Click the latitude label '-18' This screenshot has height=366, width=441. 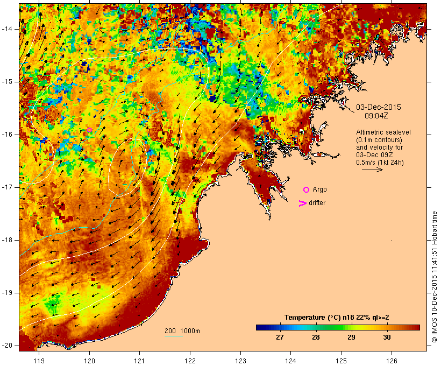click(7, 240)
